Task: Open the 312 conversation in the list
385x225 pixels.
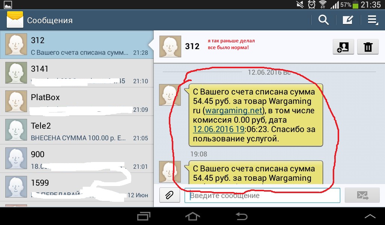Action: [x=77, y=45]
